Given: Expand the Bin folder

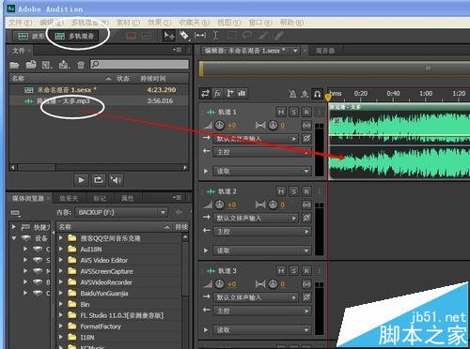Looking at the screenshot, I should [61, 304].
